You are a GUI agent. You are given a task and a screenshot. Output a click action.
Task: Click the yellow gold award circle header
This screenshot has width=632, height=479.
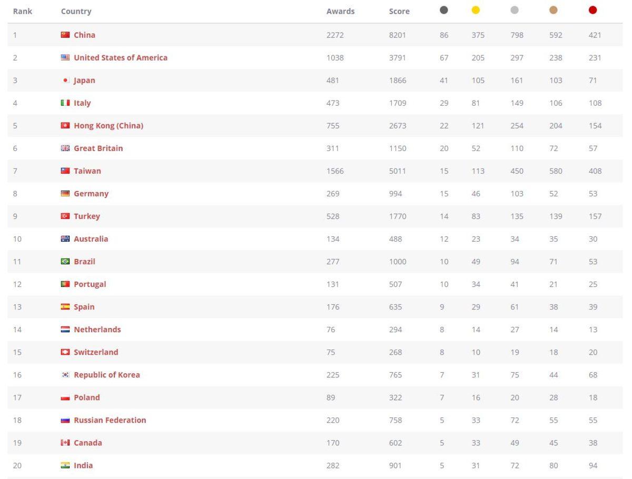click(476, 10)
